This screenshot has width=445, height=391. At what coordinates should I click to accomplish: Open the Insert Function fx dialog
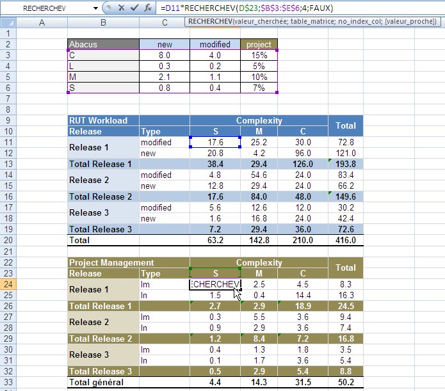147,8
